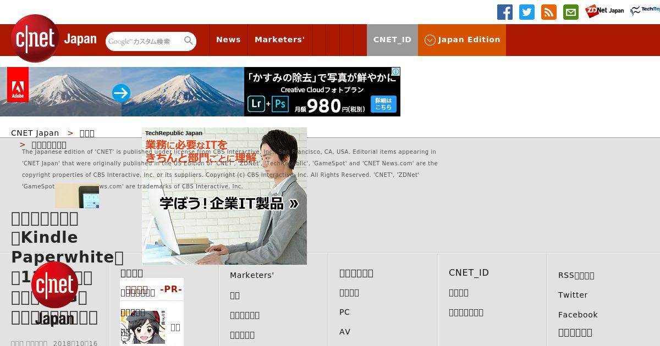
Task: Open the manga character thumbnail
Action: [x=143, y=328]
